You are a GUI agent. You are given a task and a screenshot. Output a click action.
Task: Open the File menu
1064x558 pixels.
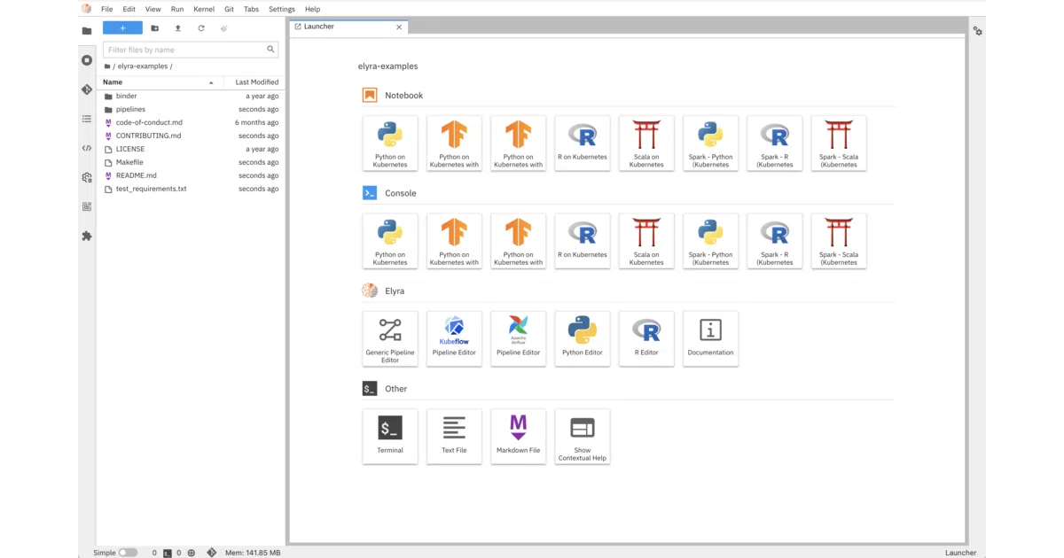tap(107, 9)
